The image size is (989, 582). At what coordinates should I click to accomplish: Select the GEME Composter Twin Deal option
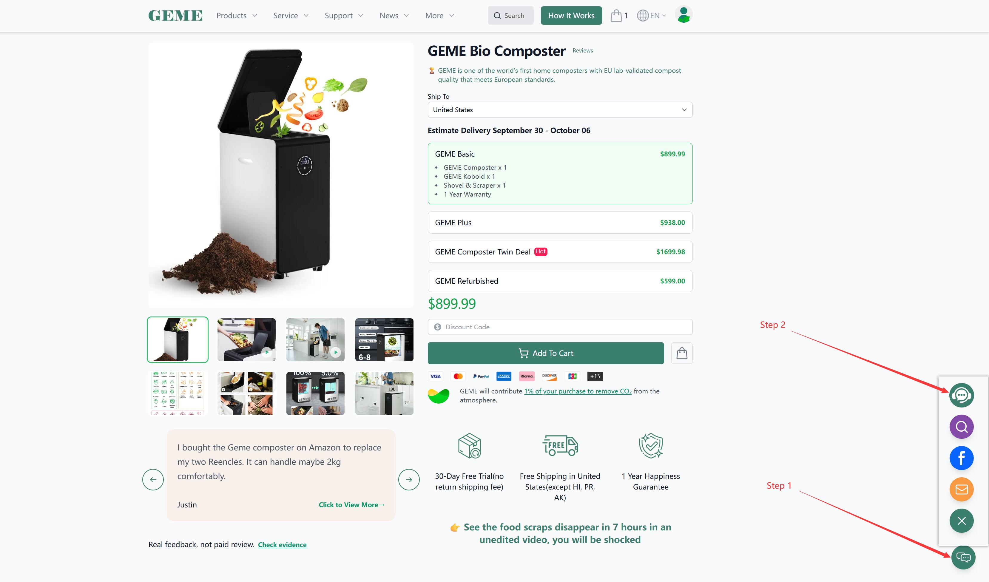pos(560,251)
